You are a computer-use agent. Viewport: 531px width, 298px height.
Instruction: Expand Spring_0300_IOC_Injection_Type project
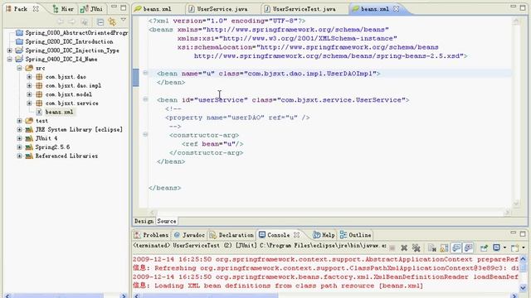pyautogui.click(x=9, y=50)
